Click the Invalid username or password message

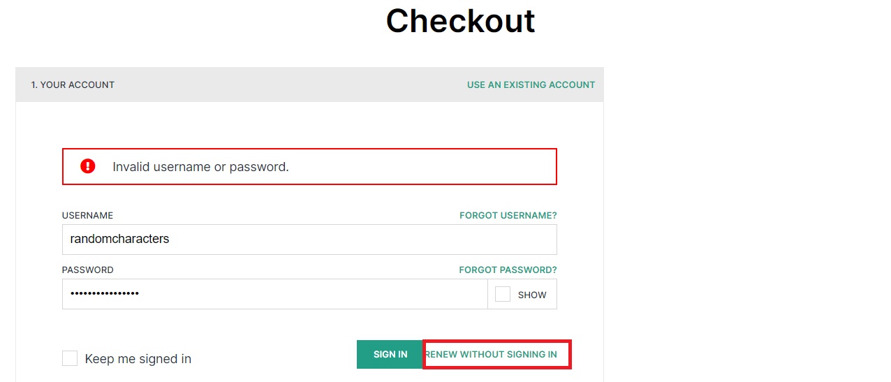200,167
